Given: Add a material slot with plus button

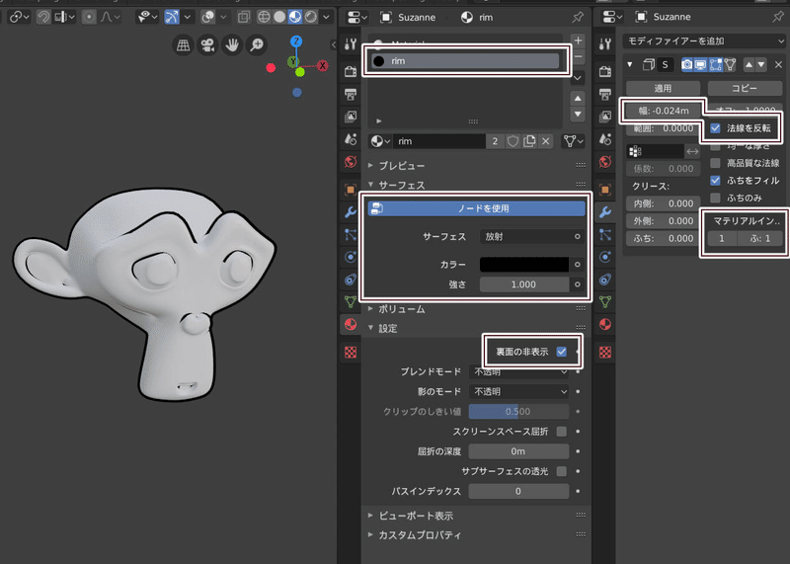Looking at the screenshot, I should click(x=578, y=40).
